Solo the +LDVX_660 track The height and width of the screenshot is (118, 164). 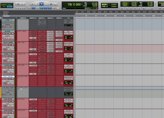tap(10, 68)
